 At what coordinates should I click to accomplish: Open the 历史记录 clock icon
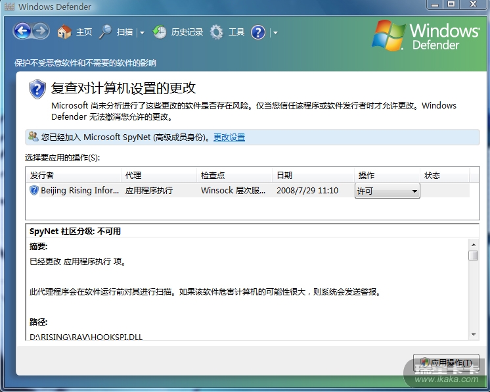click(x=160, y=32)
